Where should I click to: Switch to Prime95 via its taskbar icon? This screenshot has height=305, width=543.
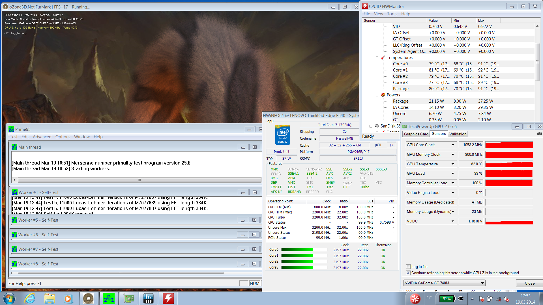109,298
